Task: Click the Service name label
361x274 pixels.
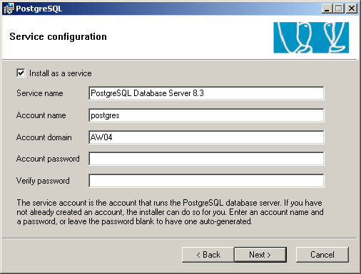Action: tap(40, 93)
